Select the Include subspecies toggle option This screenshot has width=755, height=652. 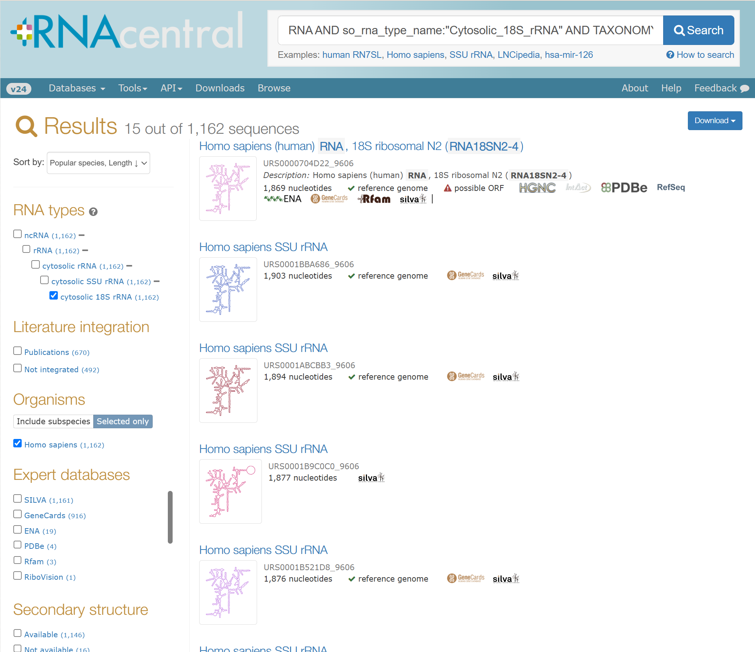(53, 421)
